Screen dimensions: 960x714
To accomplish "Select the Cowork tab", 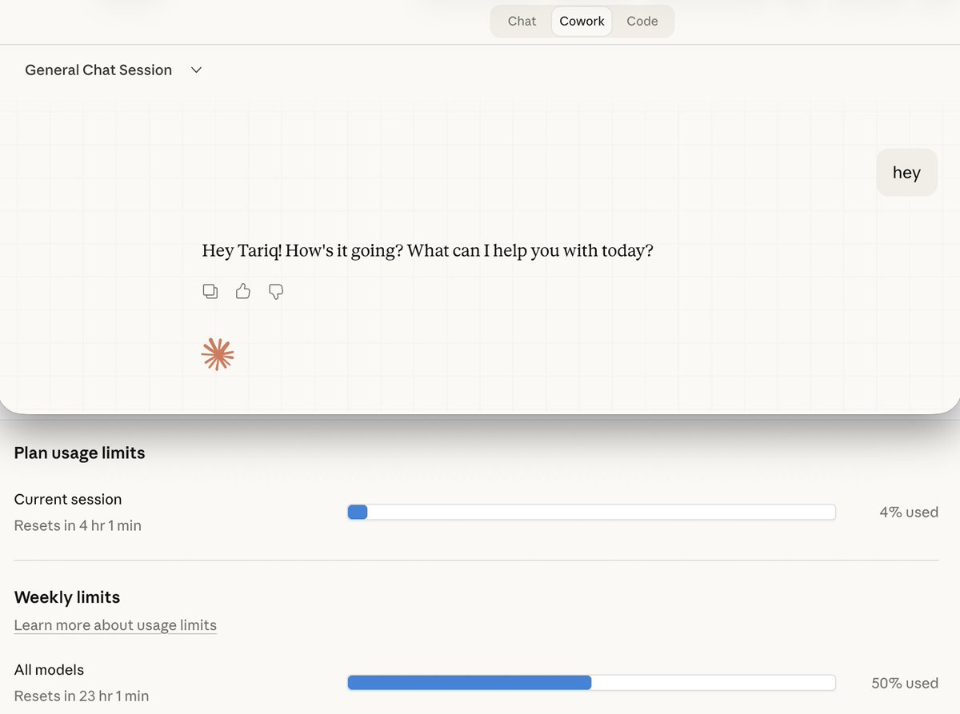I will point(582,22).
